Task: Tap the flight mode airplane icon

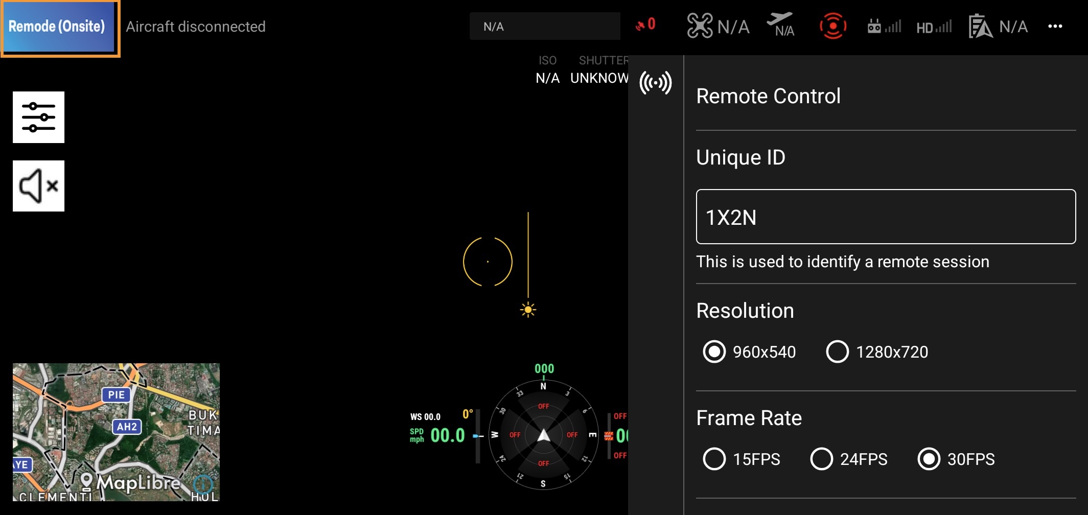Action: (x=781, y=25)
